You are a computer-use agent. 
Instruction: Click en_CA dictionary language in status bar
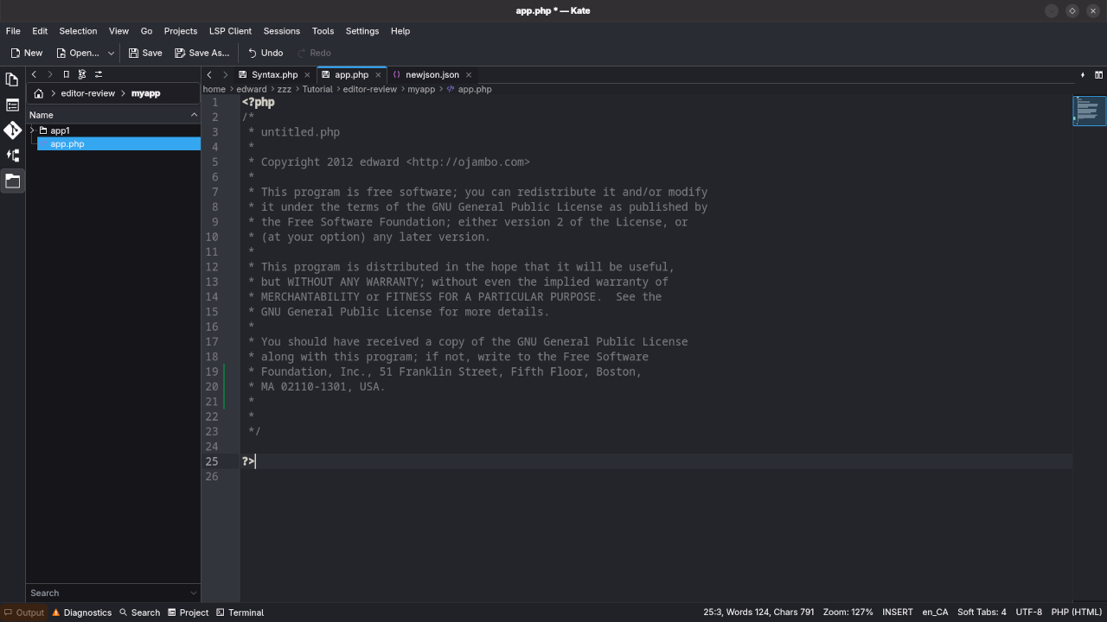click(x=935, y=612)
